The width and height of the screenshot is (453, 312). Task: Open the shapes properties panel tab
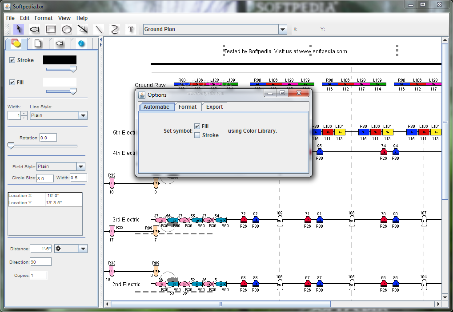16,43
